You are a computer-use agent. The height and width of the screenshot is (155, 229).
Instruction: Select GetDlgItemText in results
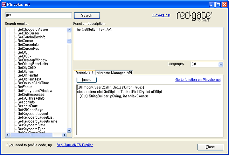click(x=29, y=79)
